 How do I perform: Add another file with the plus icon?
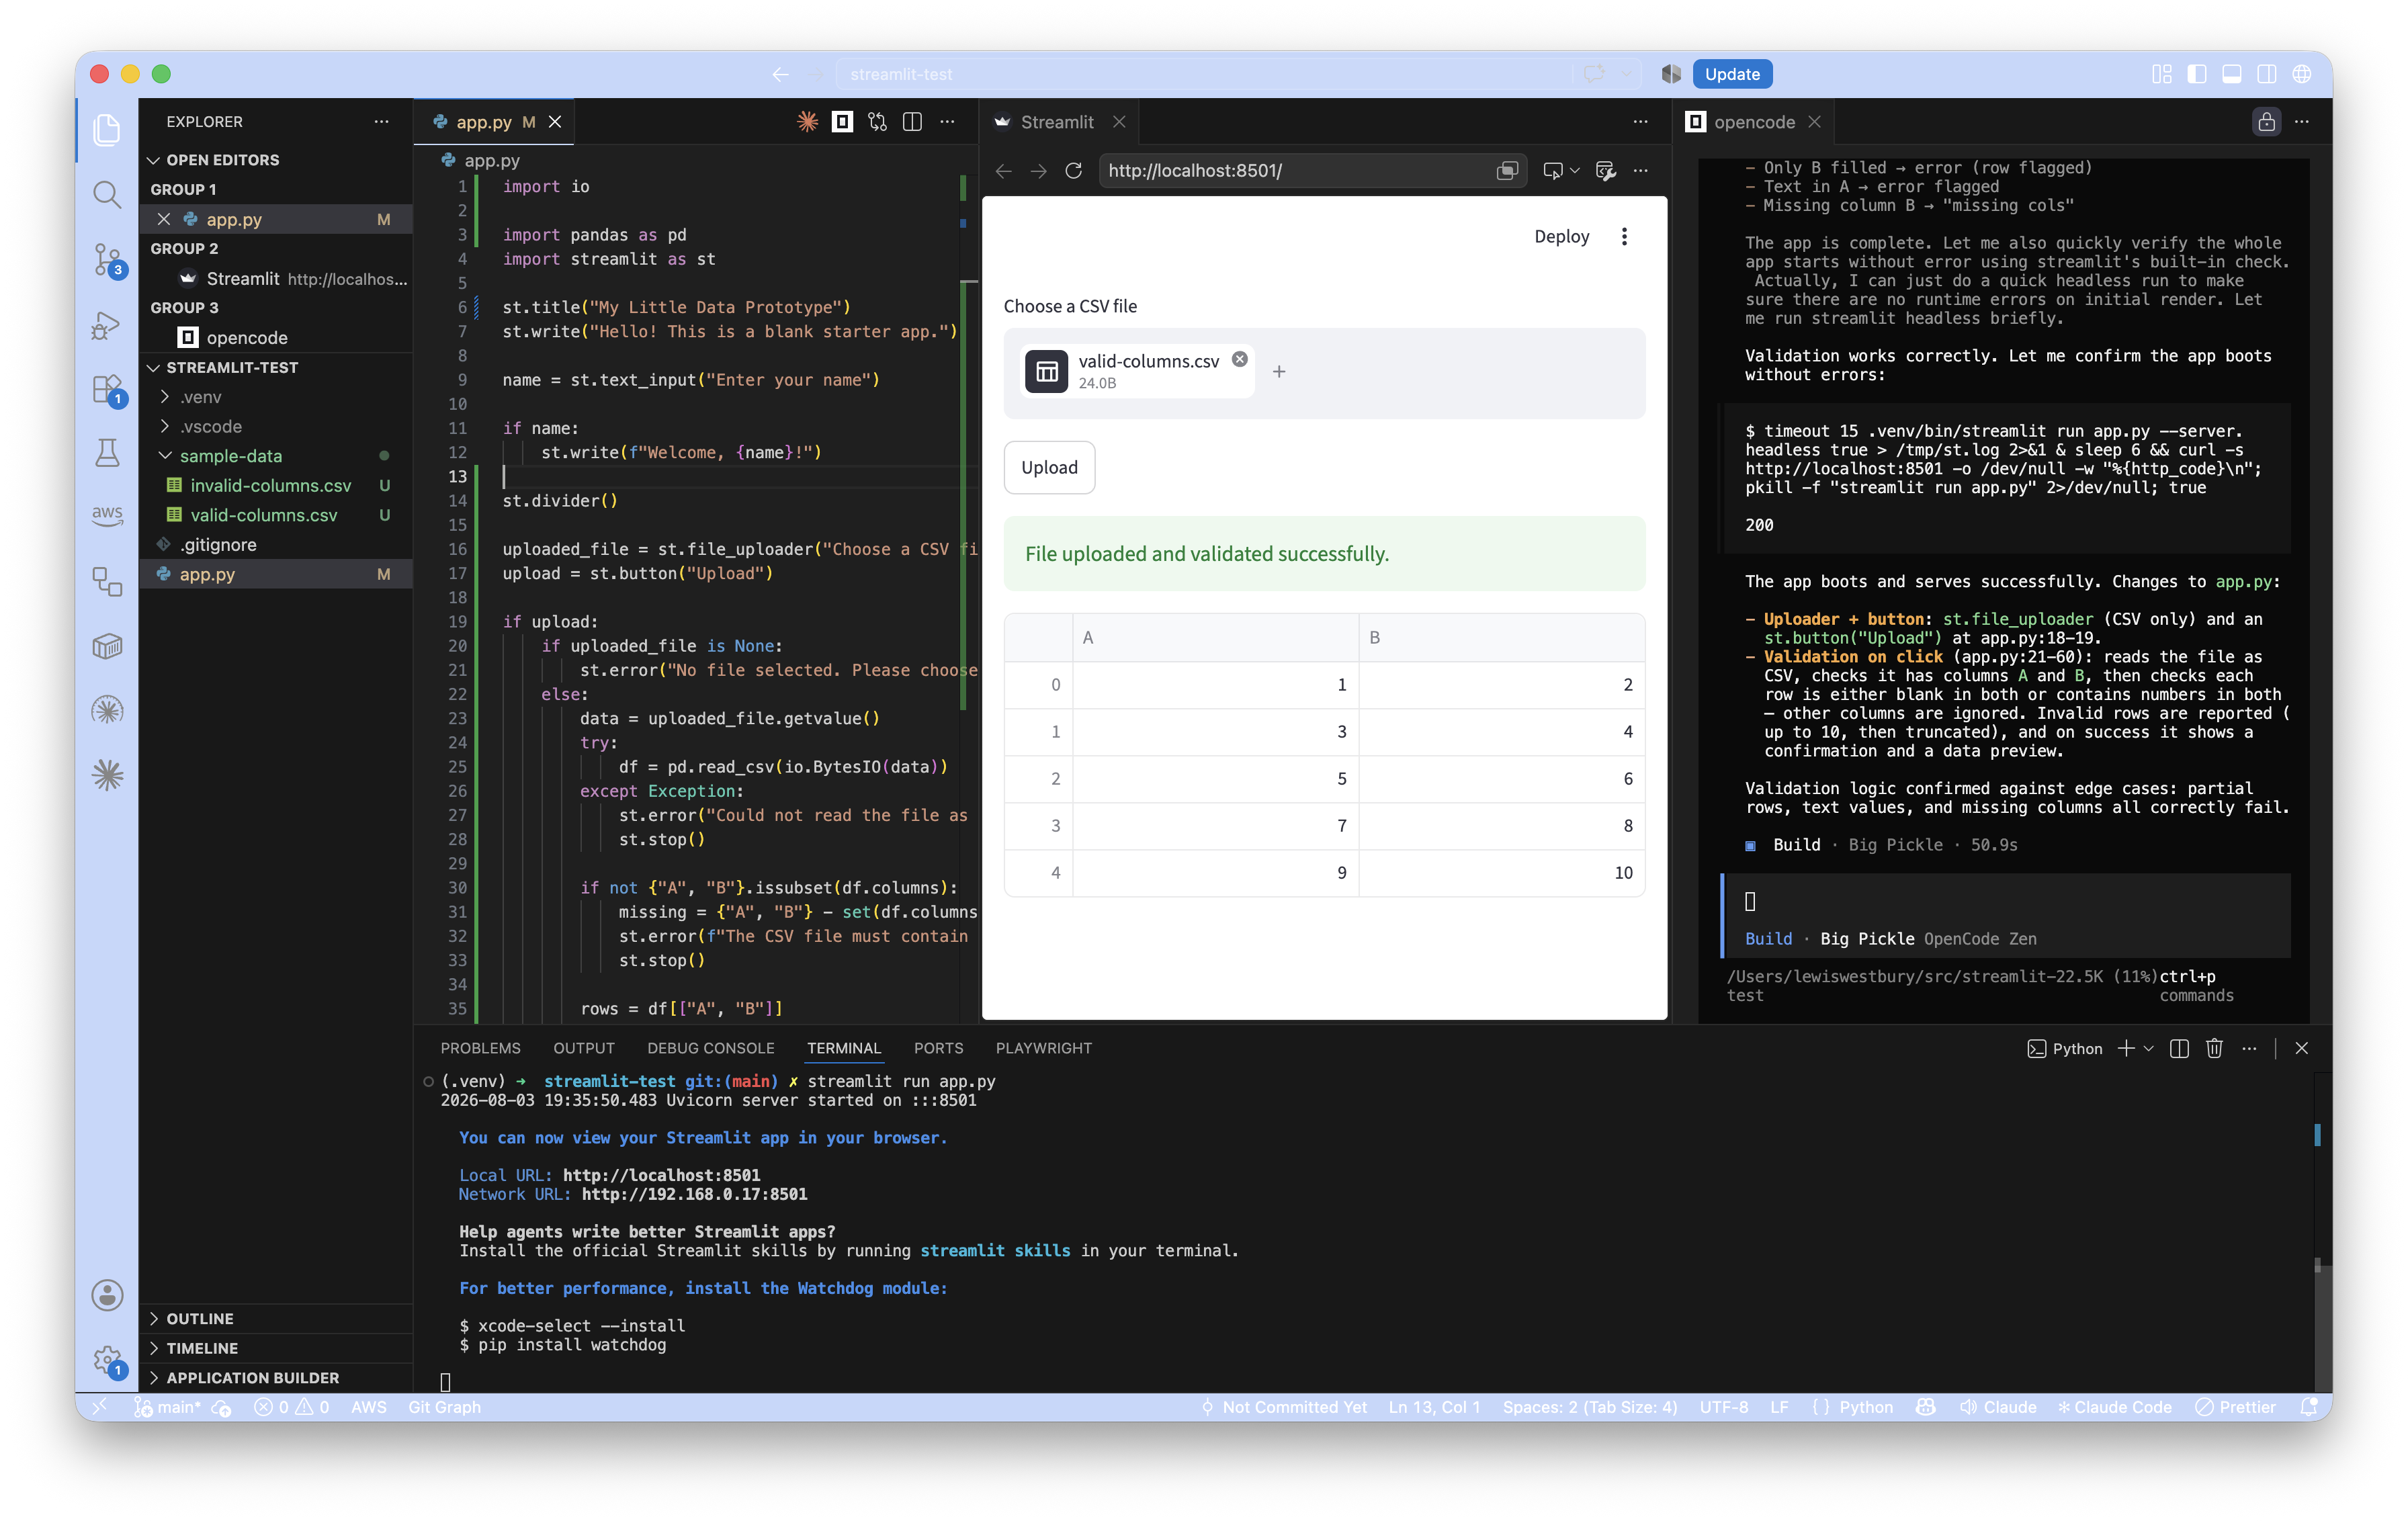(1278, 372)
